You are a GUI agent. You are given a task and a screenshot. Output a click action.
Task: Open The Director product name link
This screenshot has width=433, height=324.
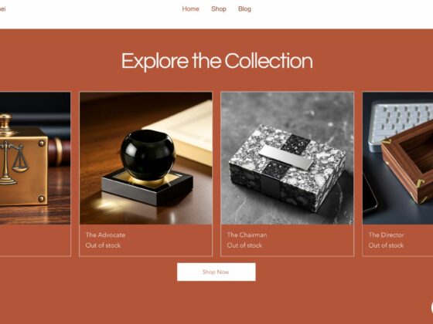pos(386,235)
